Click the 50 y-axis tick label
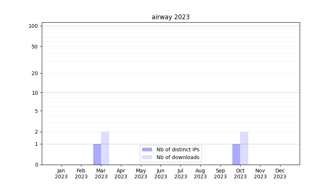This screenshot has width=333, height=185. point(35,47)
